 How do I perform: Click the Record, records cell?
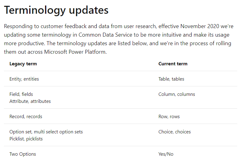[26, 117]
